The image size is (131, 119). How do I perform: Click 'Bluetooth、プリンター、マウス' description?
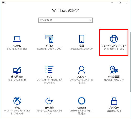(49, 49)
